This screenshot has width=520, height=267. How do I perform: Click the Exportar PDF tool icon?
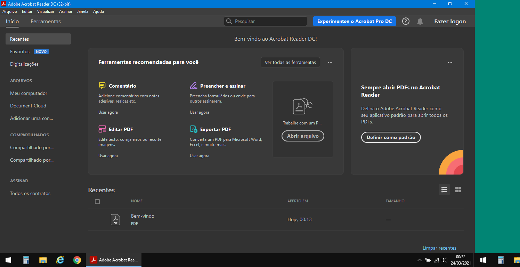(193, 129)
